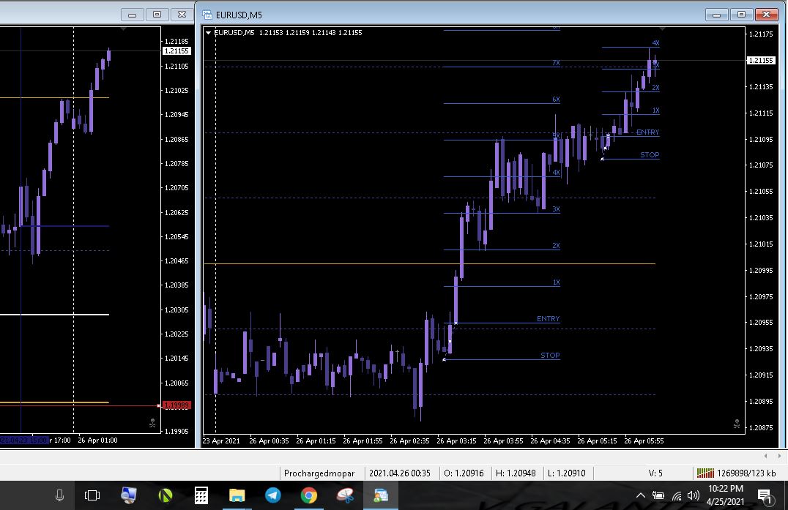Click current price tag 1.21155 on EURUSD chart
The height and width of the screenshot is (510, 788).
[761, 60]
